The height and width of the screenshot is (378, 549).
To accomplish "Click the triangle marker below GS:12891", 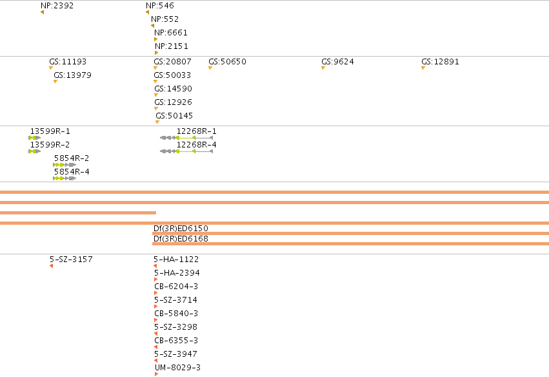I will (423, 68).
